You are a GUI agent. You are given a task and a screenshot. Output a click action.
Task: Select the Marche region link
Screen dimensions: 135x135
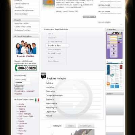pyautogui.click(x=21, y=126)
